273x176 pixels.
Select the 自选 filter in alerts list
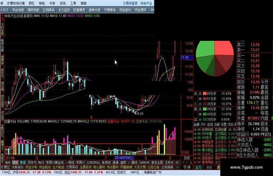click(210, 124)
